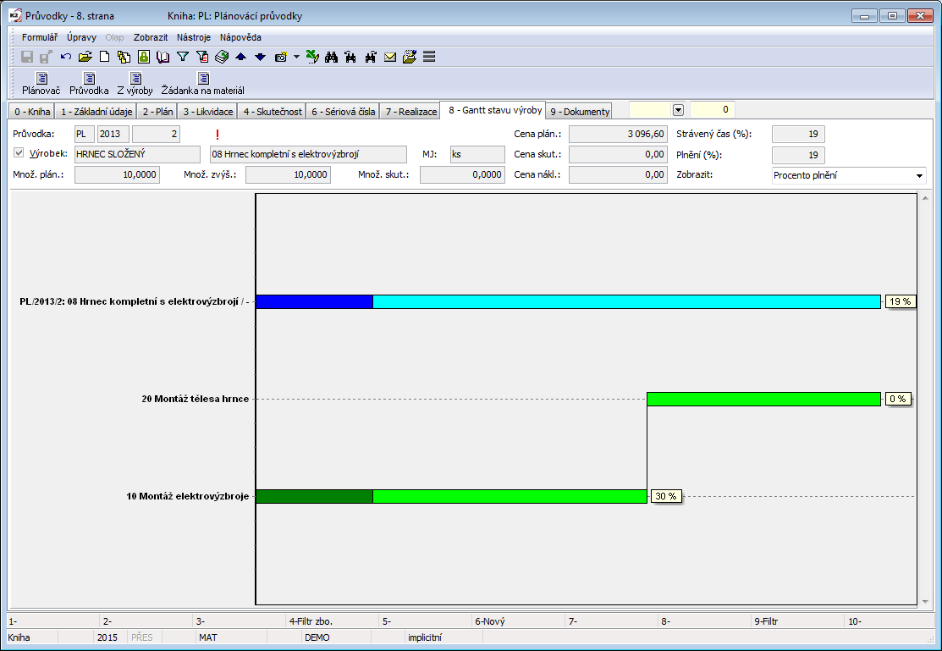Screen dimensions: 942x651
Task: Click the blue up arrow icon
Action: click(x=240, y=57)
